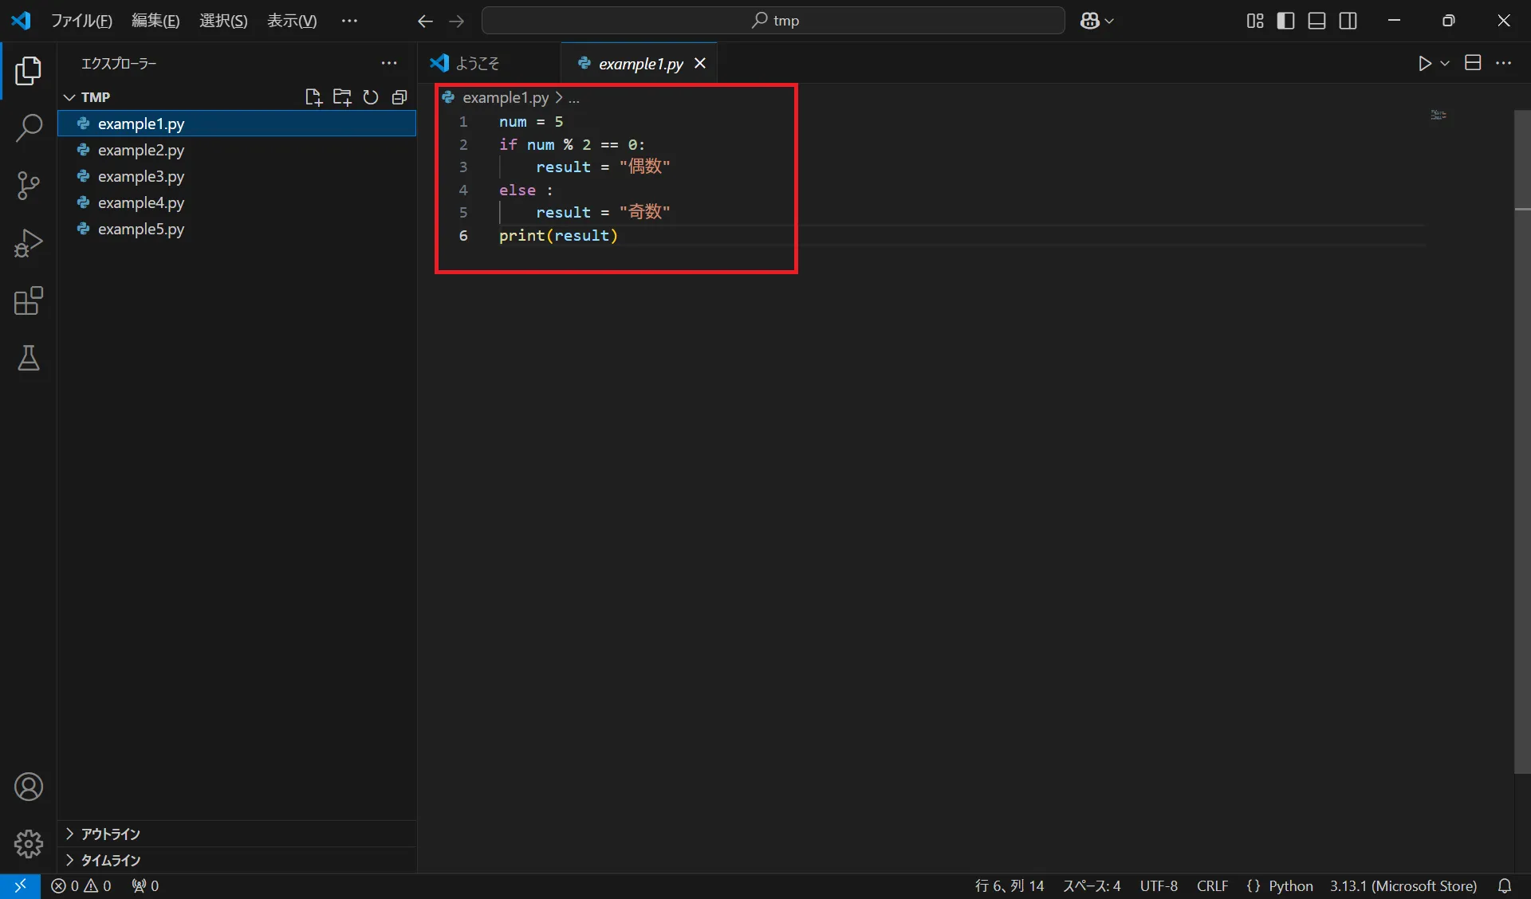
Task: Go forward in navigation history
Action: [x=457, y=21]
